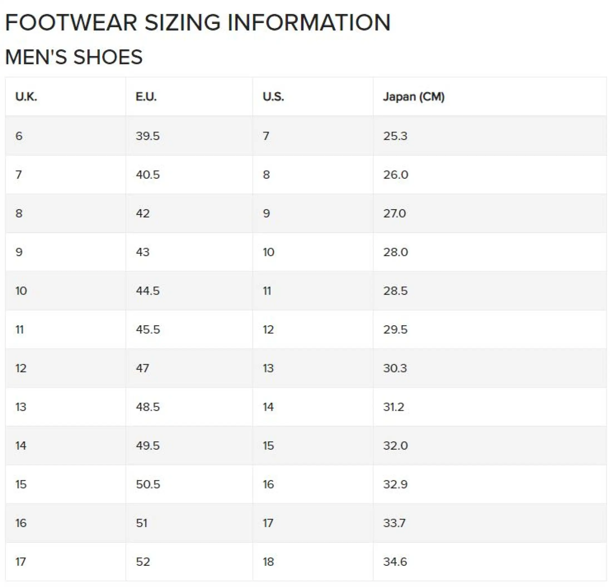
Task: Click the E.U. value 49.5
Action: click(x=148, y=446)
